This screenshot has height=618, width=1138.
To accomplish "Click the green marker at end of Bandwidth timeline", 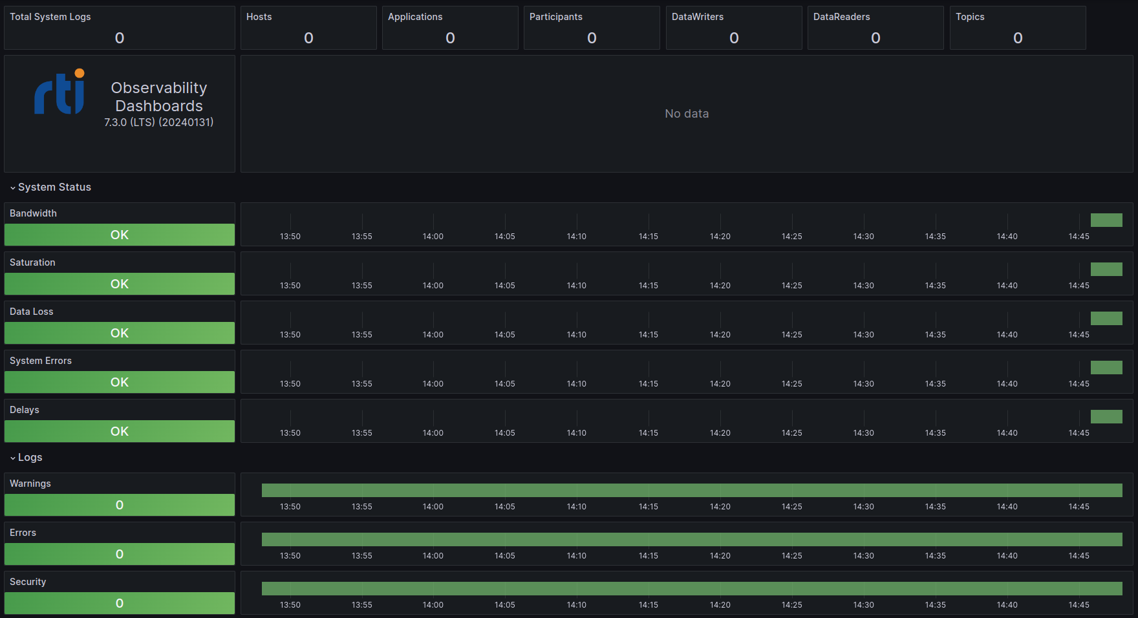I will (x=1106, y=220).
